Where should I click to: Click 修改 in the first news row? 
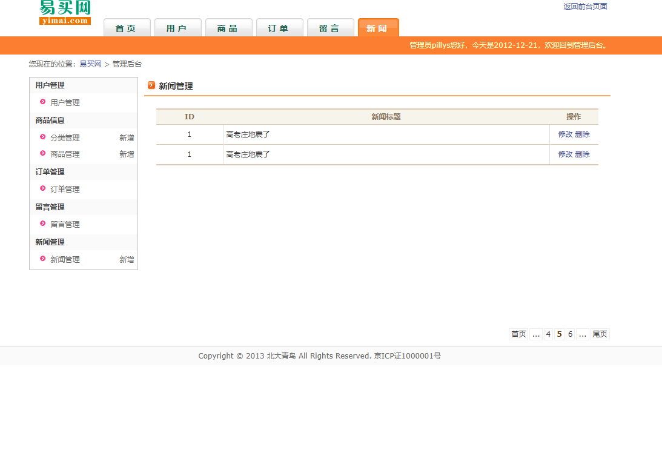pyautogui.click(x=565, y=134)
